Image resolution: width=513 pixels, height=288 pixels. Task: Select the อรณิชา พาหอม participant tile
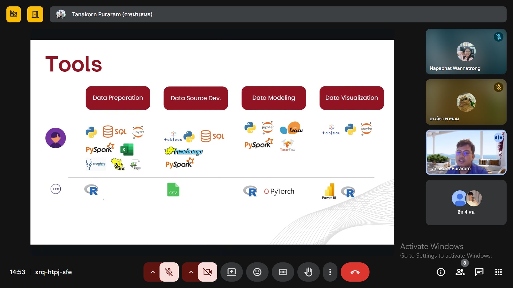pyautogui.click(x=466, y=102)
